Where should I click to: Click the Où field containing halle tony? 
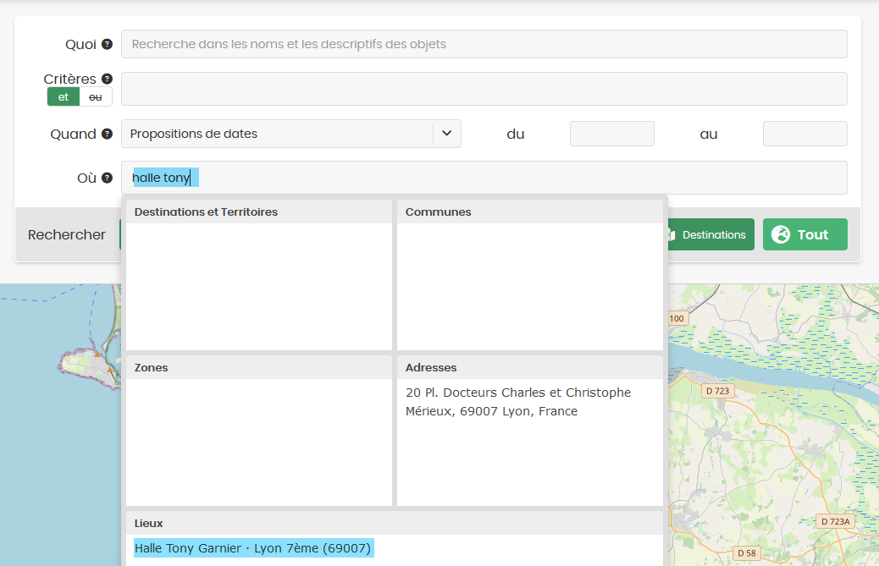click(484, 178)
